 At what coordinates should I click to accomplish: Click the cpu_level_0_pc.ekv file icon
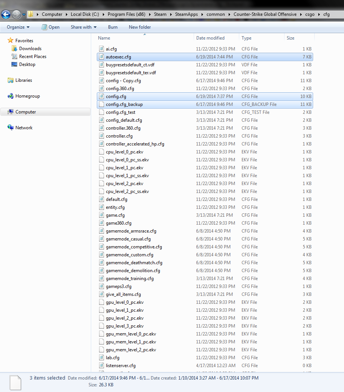(101, 152)
